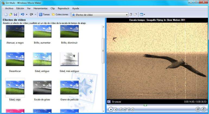The width and height of the screenshot is (209, 114).
Task: Open the Views button dropdown arrow
Action: click(144, 15)
